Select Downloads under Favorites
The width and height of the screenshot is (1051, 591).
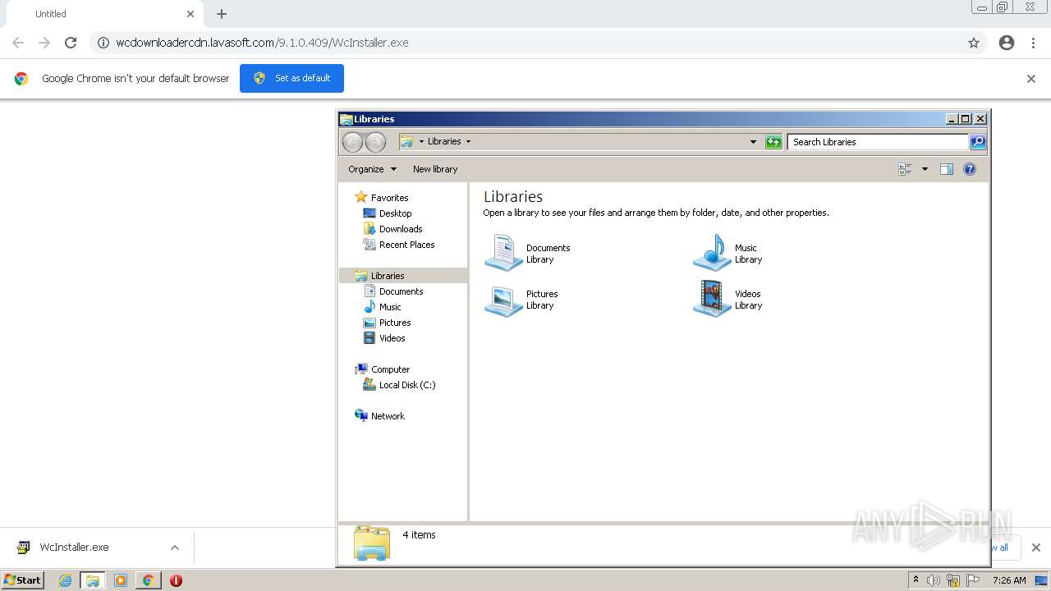pyautogui.click(x=392, y=229)
